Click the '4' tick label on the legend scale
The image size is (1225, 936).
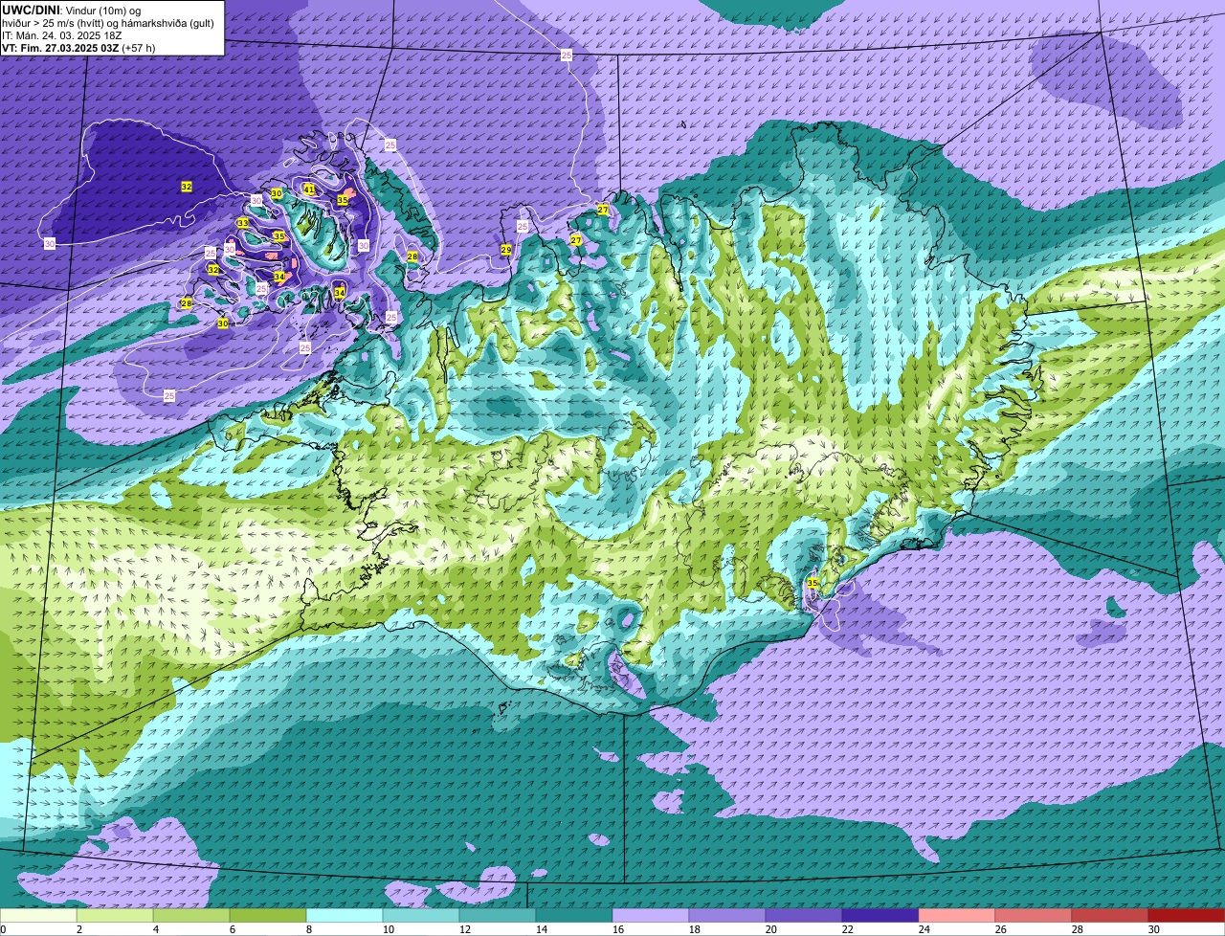[155, 929]
